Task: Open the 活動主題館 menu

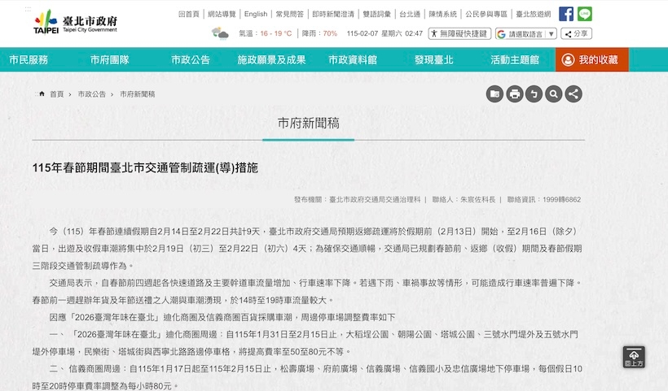Action: point(515,60)
